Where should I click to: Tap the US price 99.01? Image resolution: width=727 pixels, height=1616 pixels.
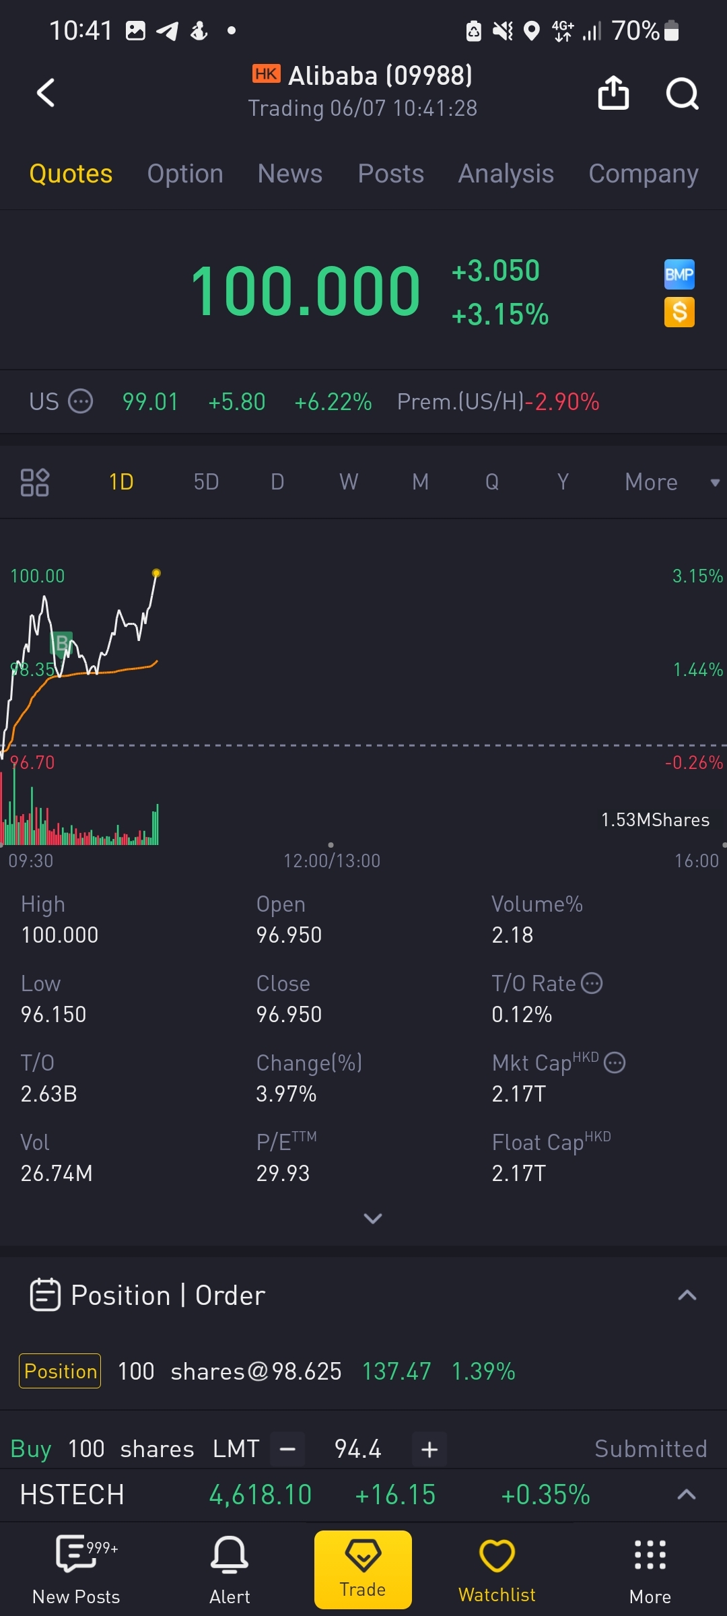click(150, 402)
